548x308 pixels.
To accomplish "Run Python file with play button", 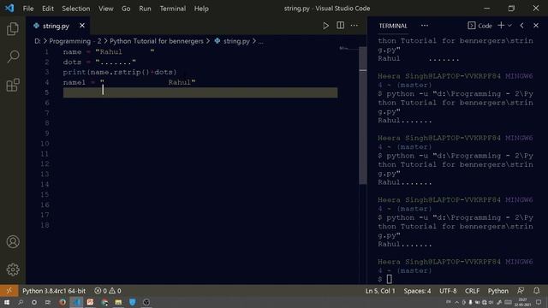I will [x=325, y=26].
